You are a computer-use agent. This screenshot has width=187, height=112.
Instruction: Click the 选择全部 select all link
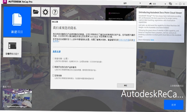(x=57, y=52)
